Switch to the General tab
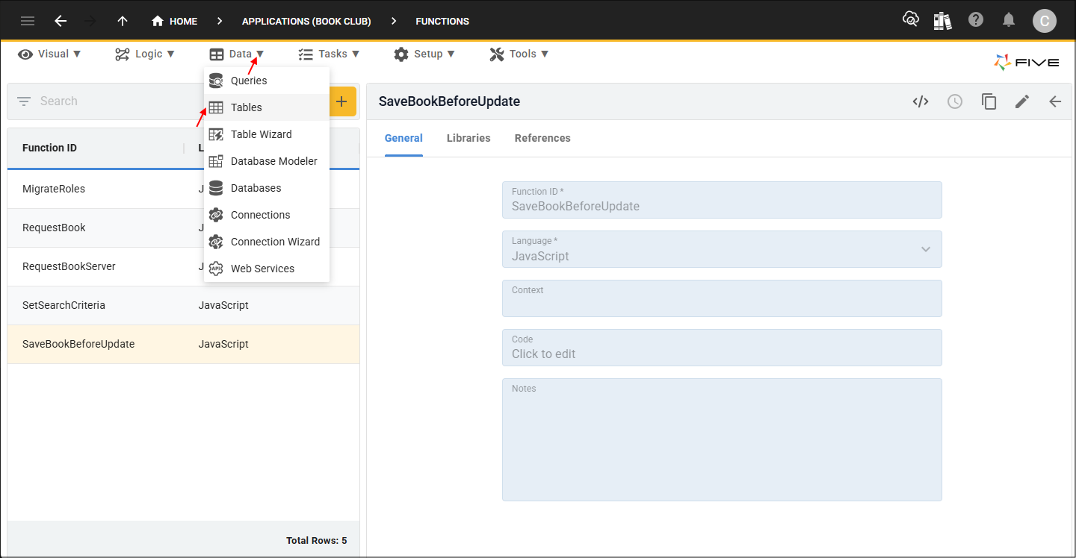The image size is (1076, 558). click(x=403, y=138)
